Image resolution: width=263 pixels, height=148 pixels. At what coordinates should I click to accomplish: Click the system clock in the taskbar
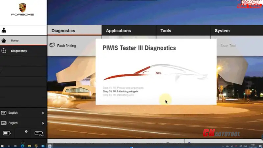(x=252, y=146)
